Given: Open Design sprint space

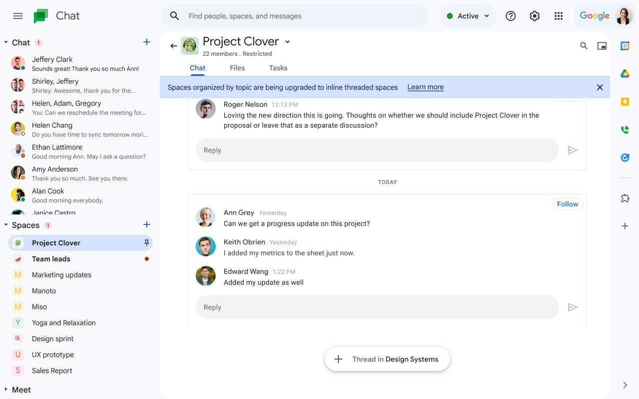Looking at the screenshot, I should click(x=80, y=339).
